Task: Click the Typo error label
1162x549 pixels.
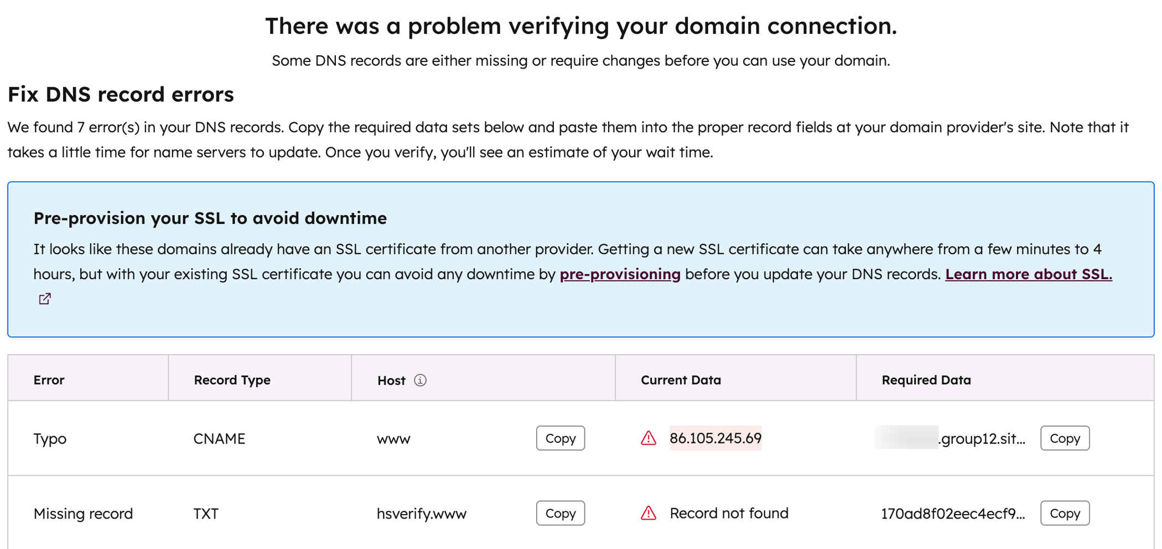Action: point(49,438)
